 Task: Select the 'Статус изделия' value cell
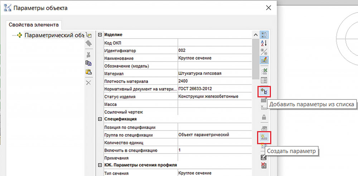[x=214, y=97]
